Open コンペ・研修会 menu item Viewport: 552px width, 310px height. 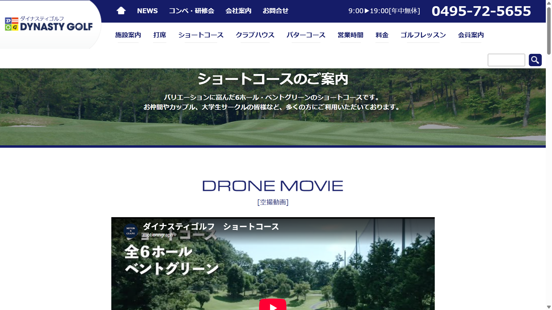coord(192,11)
